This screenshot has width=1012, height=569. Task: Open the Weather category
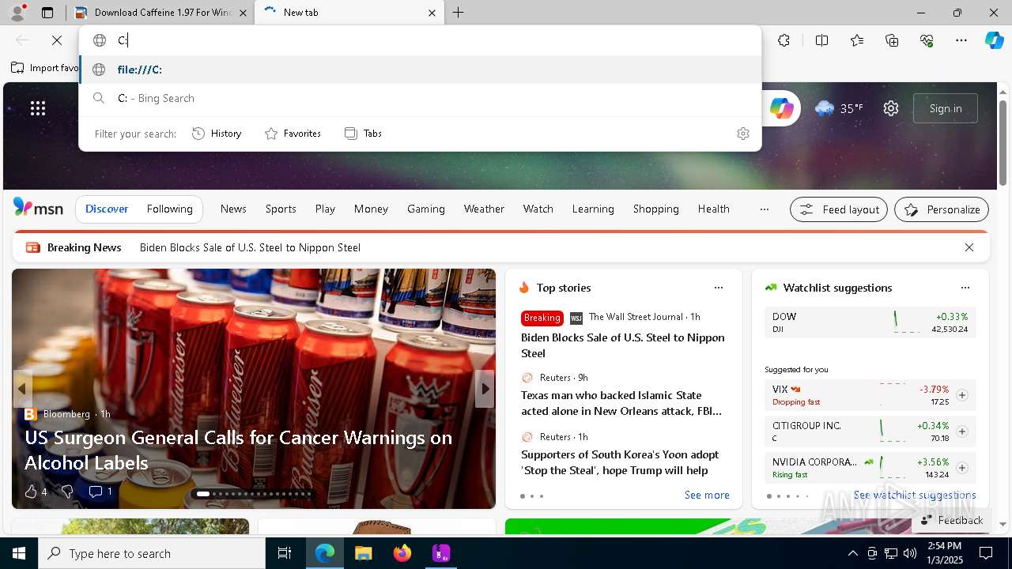pyautogui.click(x=484, y=209)
